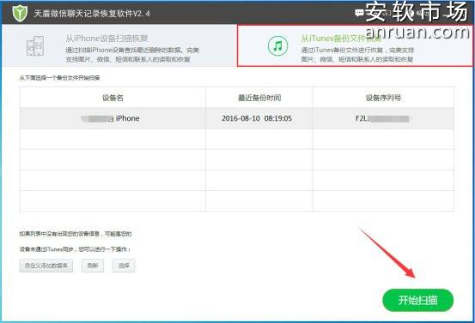The image size is (475, 323).
Task: Click the F2L serial number cell
Action: pyautogui.click(x=383, y=118)
